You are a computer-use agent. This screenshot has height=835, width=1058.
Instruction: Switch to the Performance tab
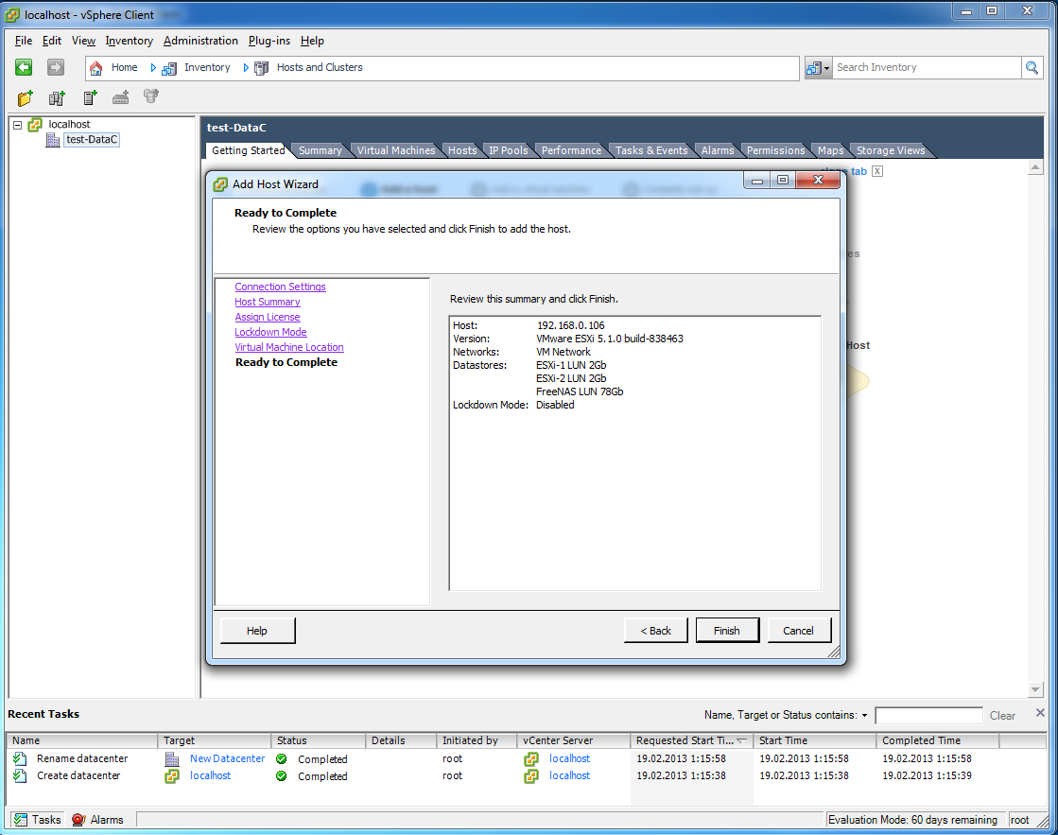tap(571, 150)
